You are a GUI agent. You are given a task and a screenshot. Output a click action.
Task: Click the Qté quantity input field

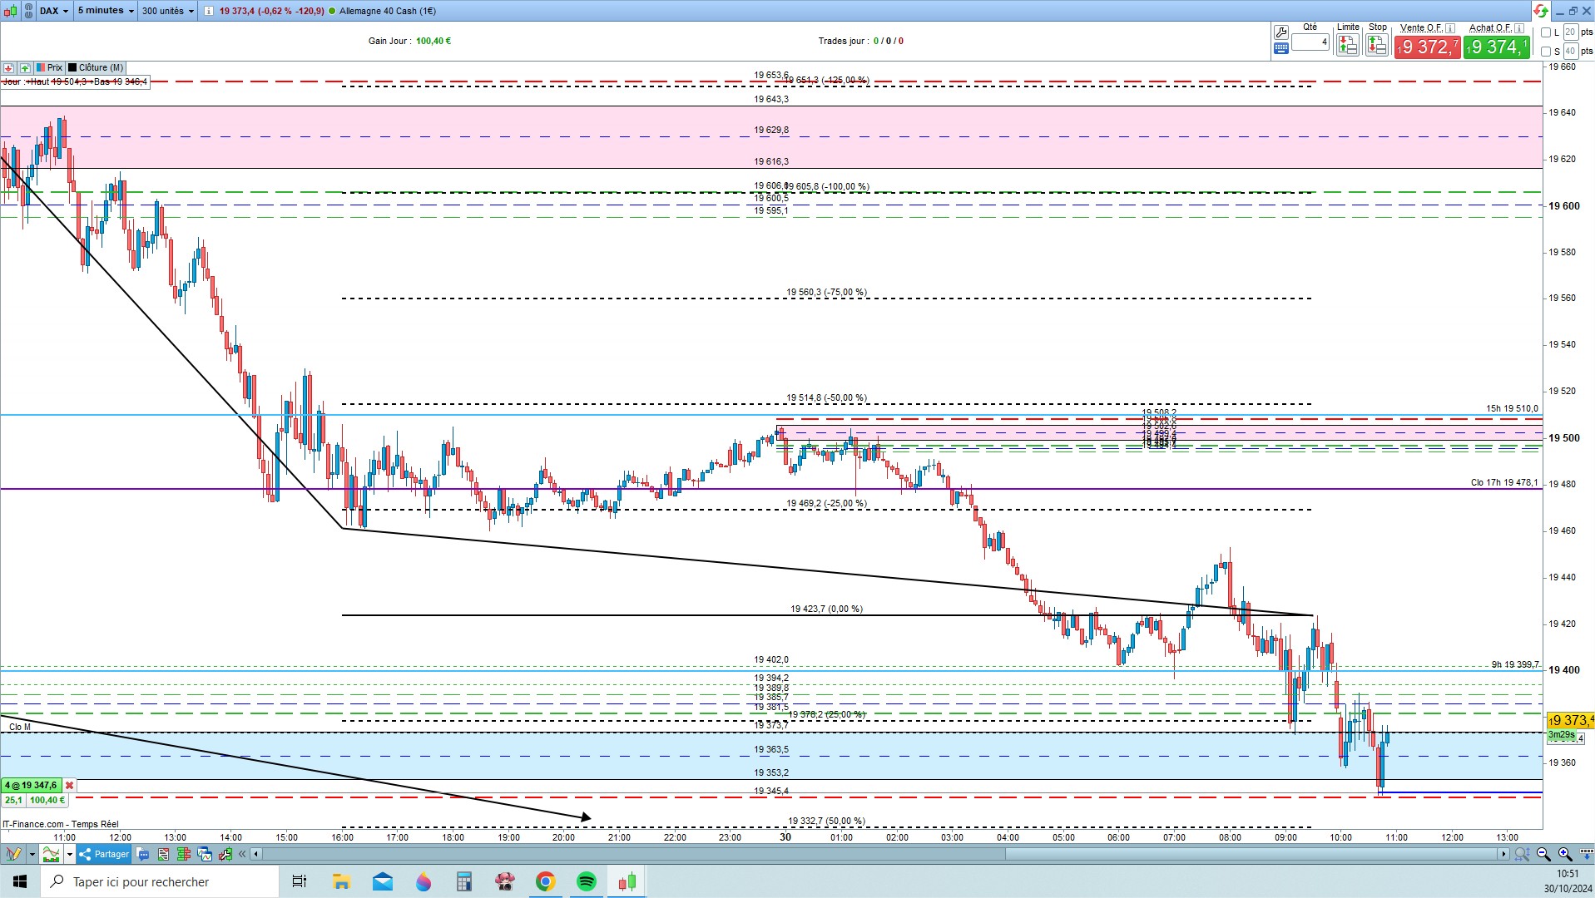tap(1310, 42)
